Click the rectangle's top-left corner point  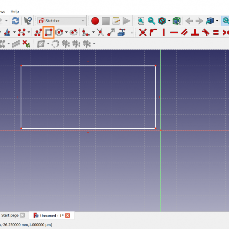click(x=21, y=66)
